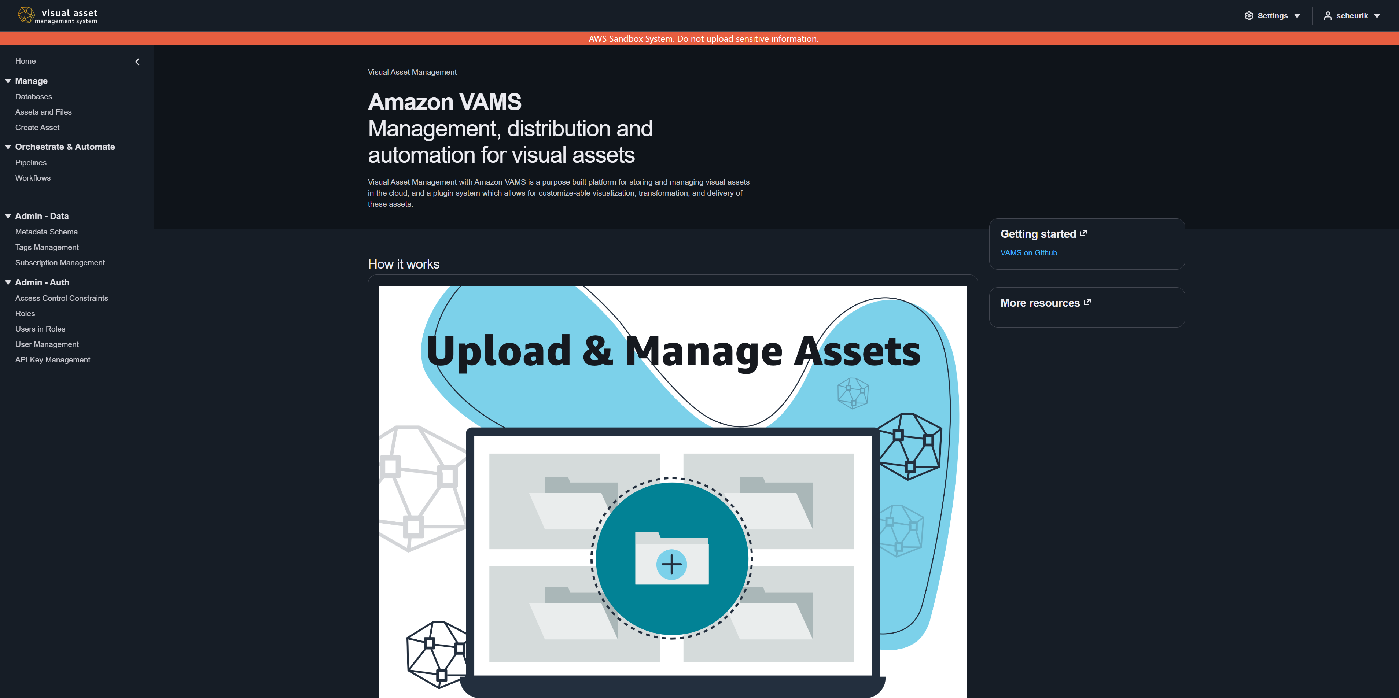Open Users in Roles page

(x=40, y=329)
